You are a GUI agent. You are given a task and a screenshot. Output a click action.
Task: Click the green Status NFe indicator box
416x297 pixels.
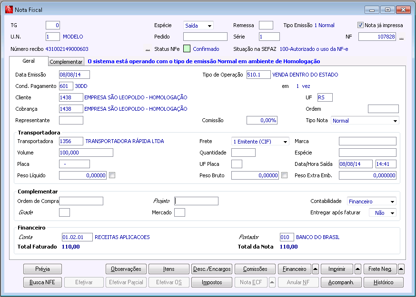(x=187, y=49)
